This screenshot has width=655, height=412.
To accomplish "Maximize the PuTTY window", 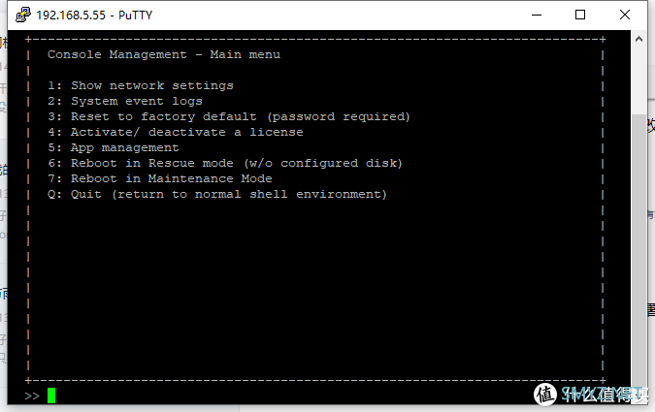I will click(x=580, y=16).
